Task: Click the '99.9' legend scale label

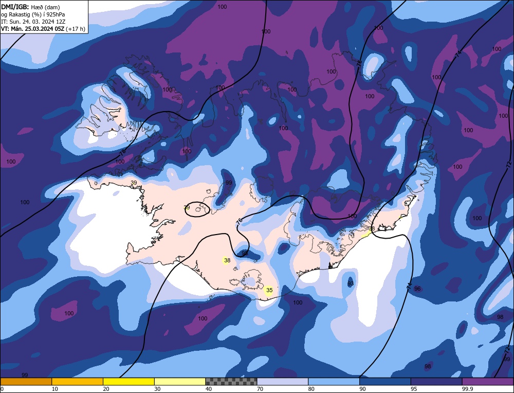Action: pos(467,389)
